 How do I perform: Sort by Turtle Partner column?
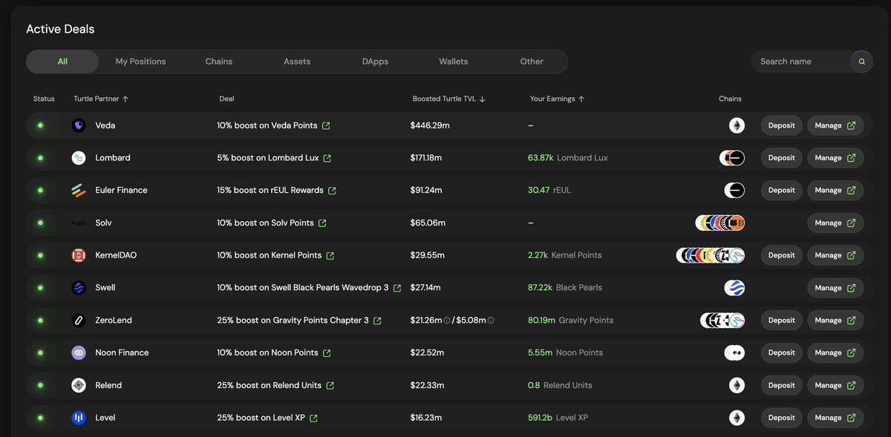tap(100, 99)
